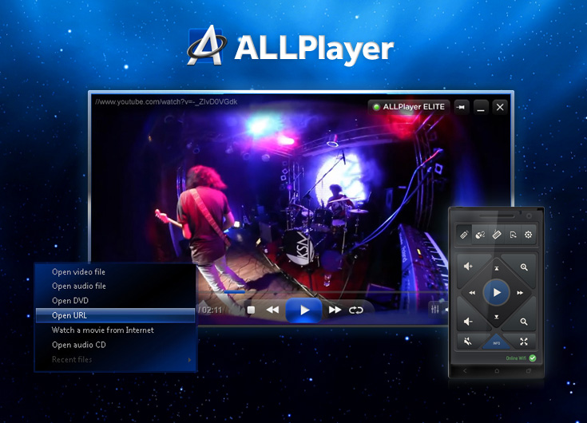Fast forward using the player's forward arrows
This screenshot has height=423, width=587.
[x=335, y=310]
